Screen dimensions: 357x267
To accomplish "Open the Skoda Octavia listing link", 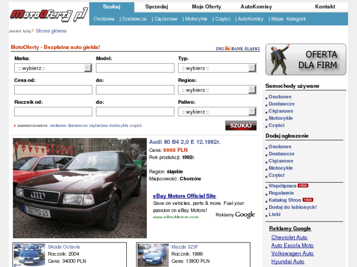I will click(x=64, y=247).
